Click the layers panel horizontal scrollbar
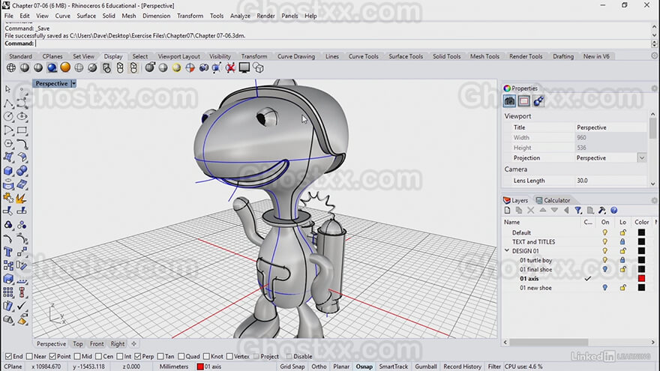The width and height of the screenshot is (660, 371). click(x=548, y=343)
